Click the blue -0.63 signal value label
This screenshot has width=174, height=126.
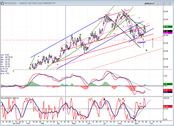(x=168, y=92)
